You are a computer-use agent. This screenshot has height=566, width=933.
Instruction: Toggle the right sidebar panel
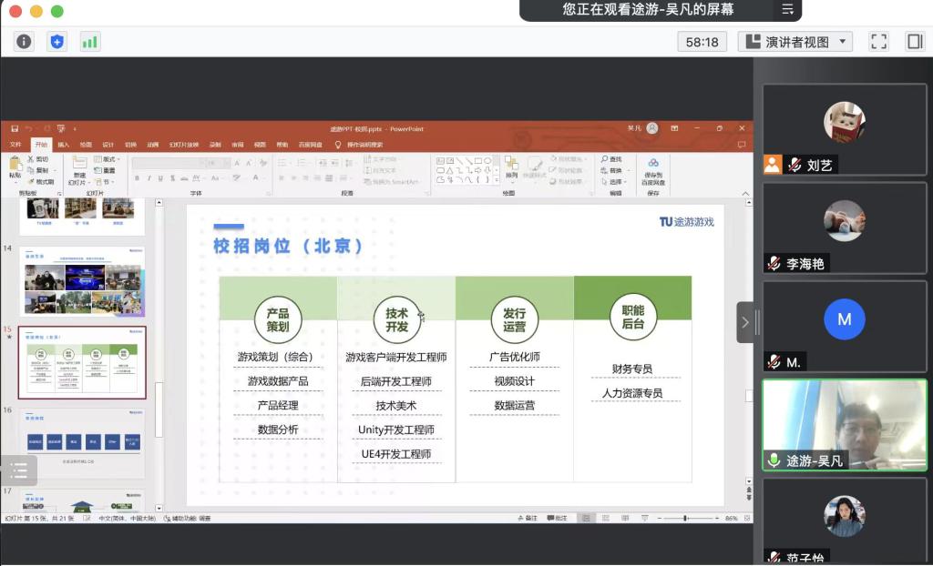915,41
